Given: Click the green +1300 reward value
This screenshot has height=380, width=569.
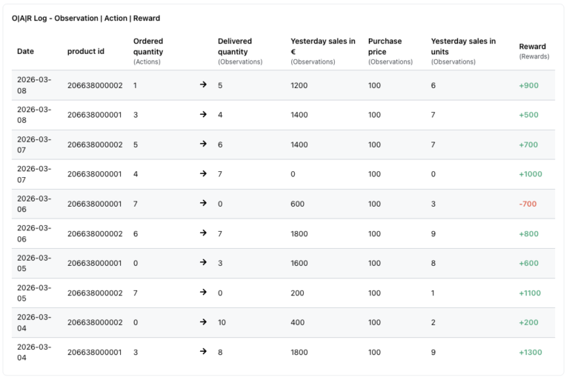Looking at the screenshot, I should 530,352.
